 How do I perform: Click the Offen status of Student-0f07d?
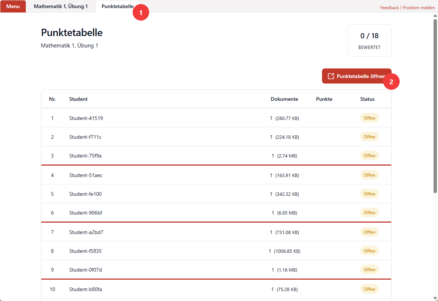coord(369,269)
